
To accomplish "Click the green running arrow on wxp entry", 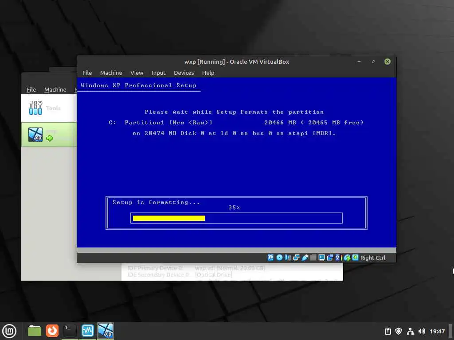I will pos(50,138).
